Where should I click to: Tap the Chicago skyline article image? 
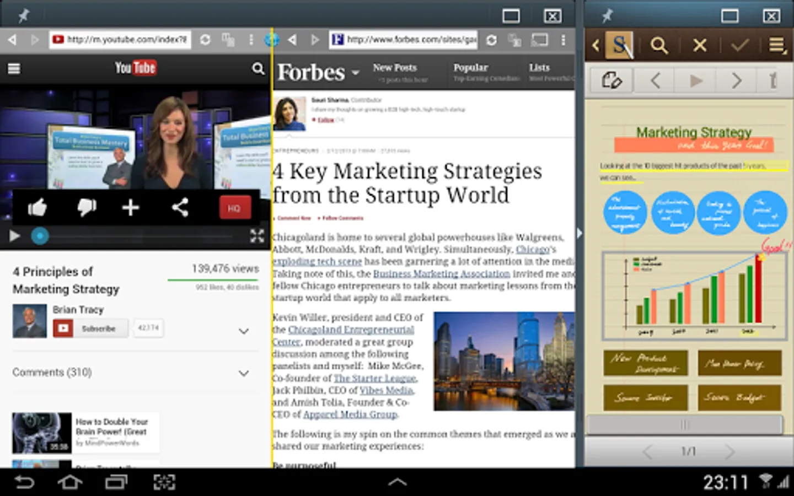[504, 361]
